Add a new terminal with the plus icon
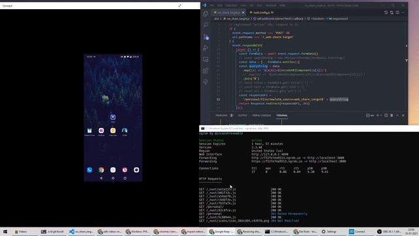419x236 pixels. click(x=378, y=115)
